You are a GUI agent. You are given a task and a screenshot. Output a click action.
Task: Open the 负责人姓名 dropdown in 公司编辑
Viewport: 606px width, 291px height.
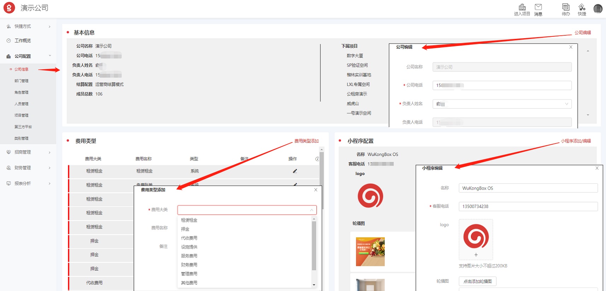[502, 104]
